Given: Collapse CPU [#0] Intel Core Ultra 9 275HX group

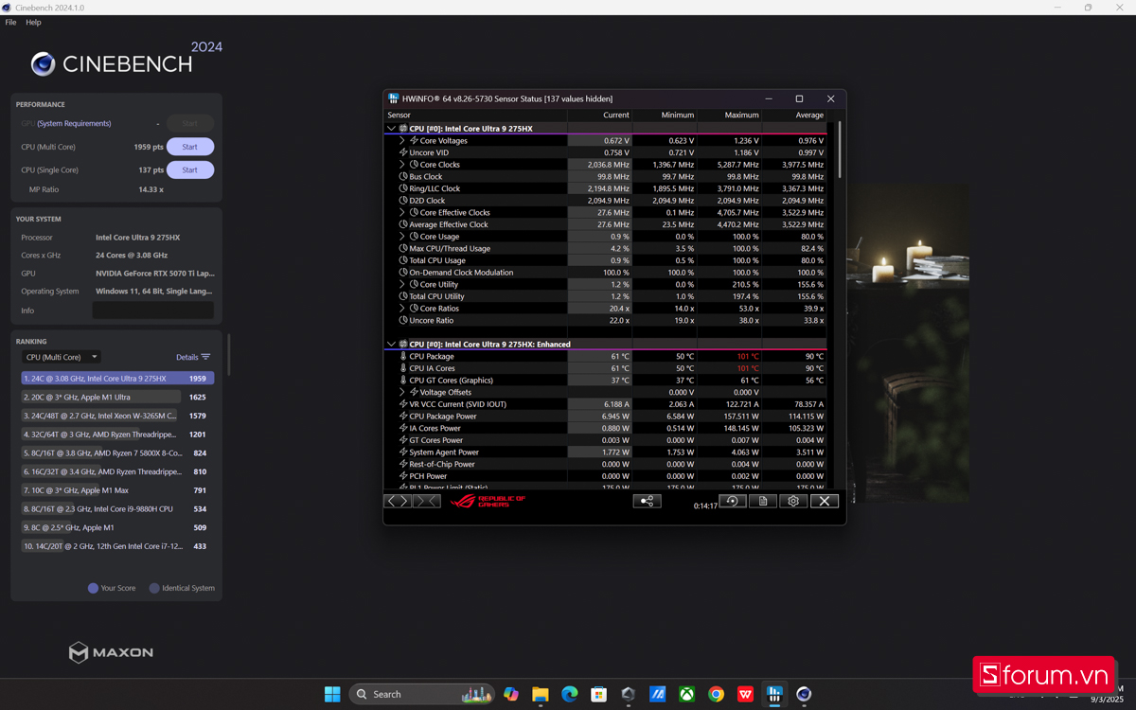Looking at the screenshot, I should coord(391,129).
